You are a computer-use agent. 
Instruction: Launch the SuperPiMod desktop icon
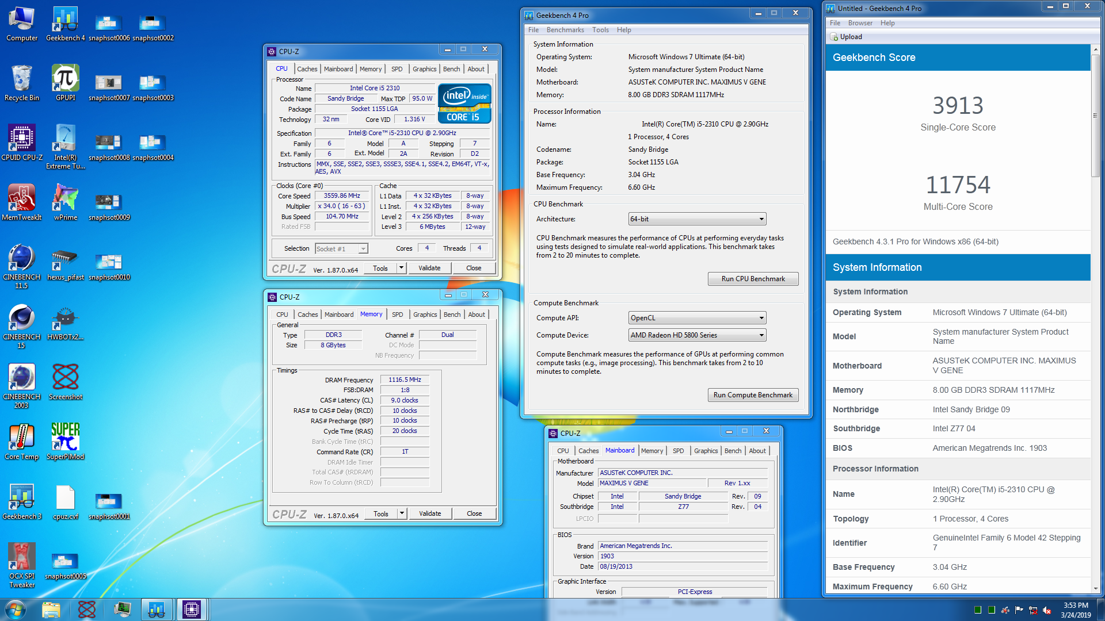pos(66,442)
